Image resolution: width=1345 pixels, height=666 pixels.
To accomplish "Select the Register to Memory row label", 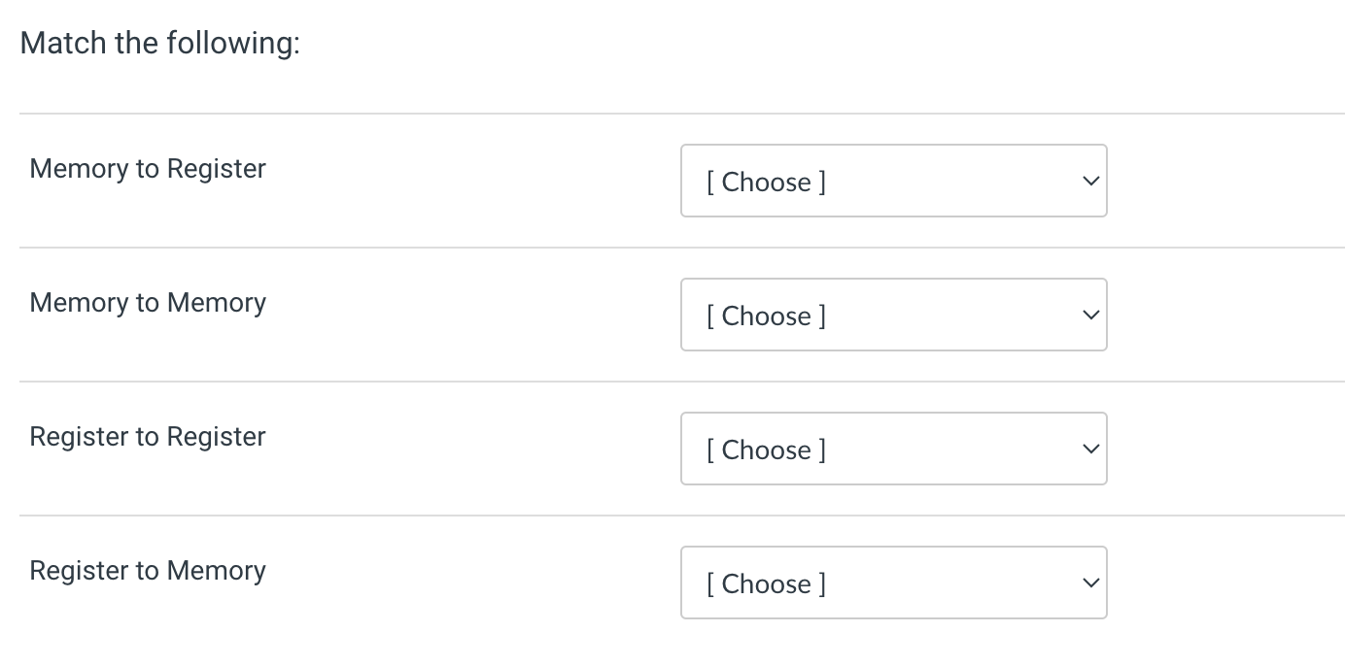I will [147, 570].
